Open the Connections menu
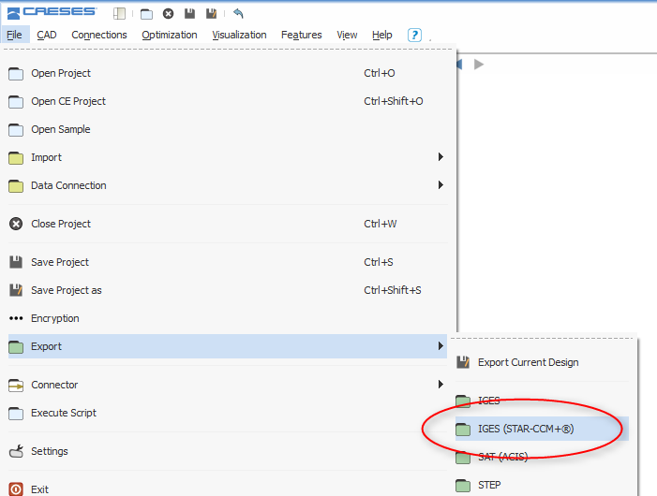 click(x=99, y=35)
